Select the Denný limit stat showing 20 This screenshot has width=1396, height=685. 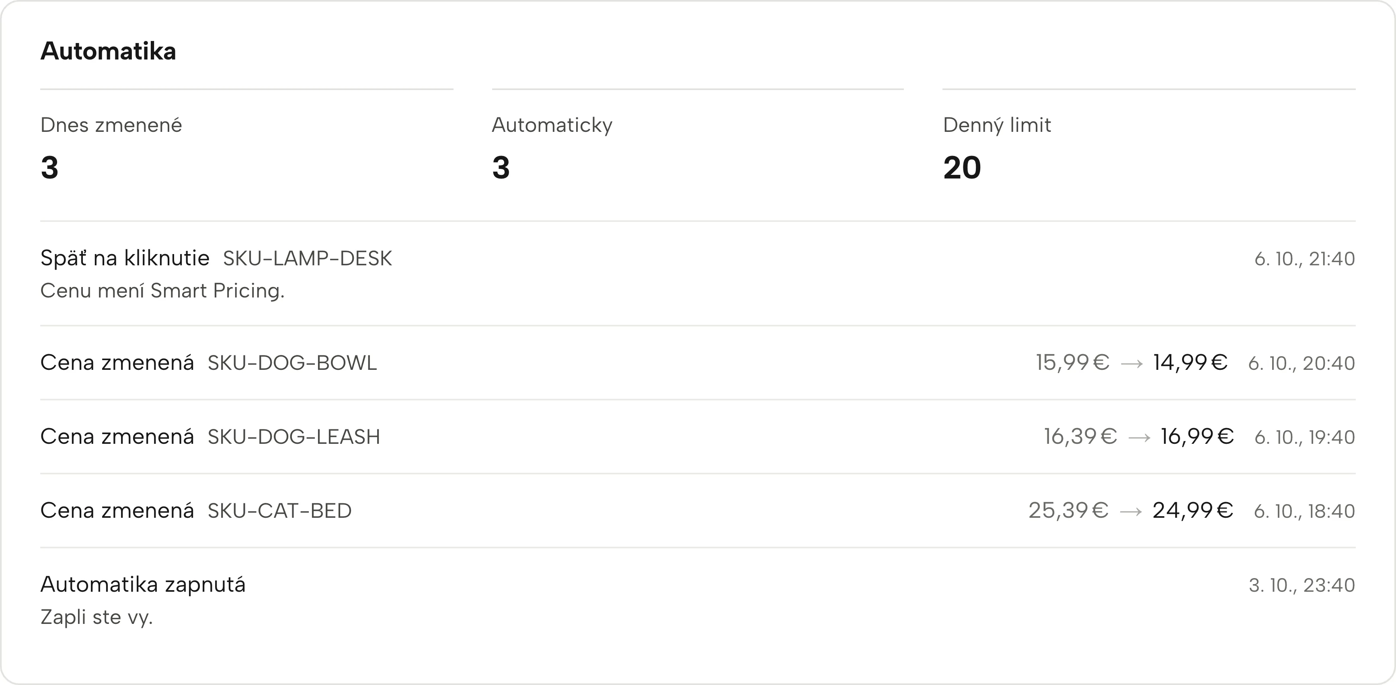[x=1149, y=144]
